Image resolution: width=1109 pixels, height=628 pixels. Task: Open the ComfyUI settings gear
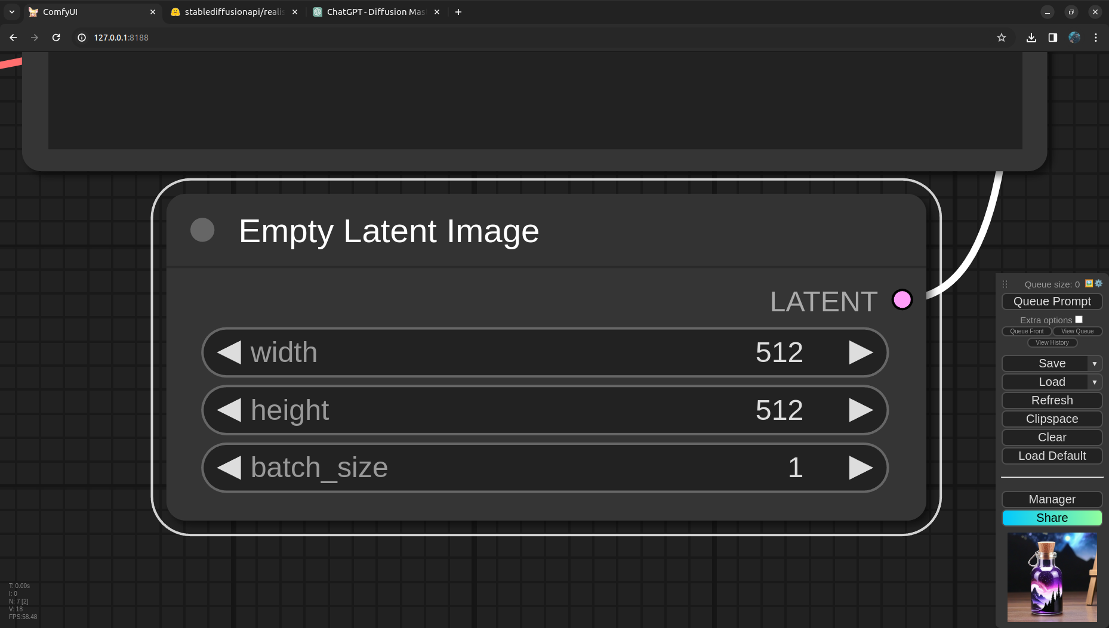pos(1099,284)
